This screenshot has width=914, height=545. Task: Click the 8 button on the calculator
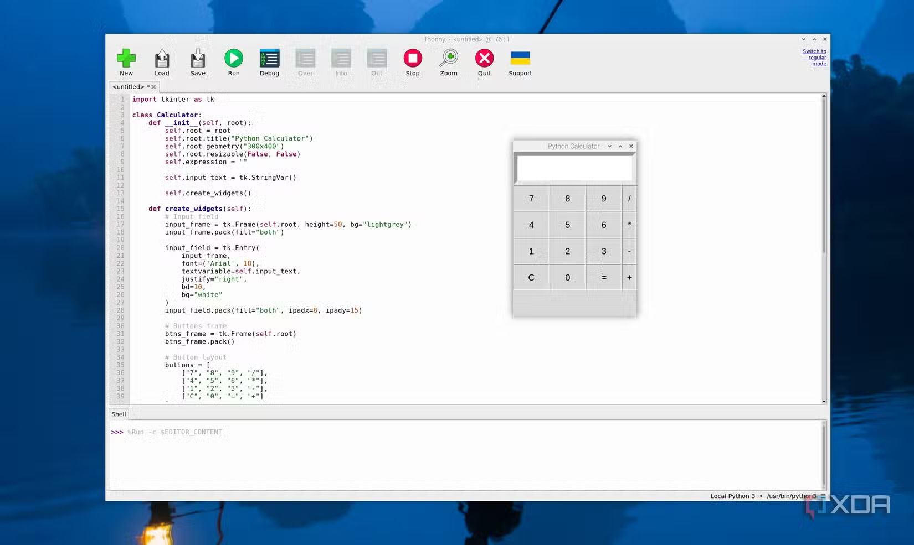pos(567,199)
